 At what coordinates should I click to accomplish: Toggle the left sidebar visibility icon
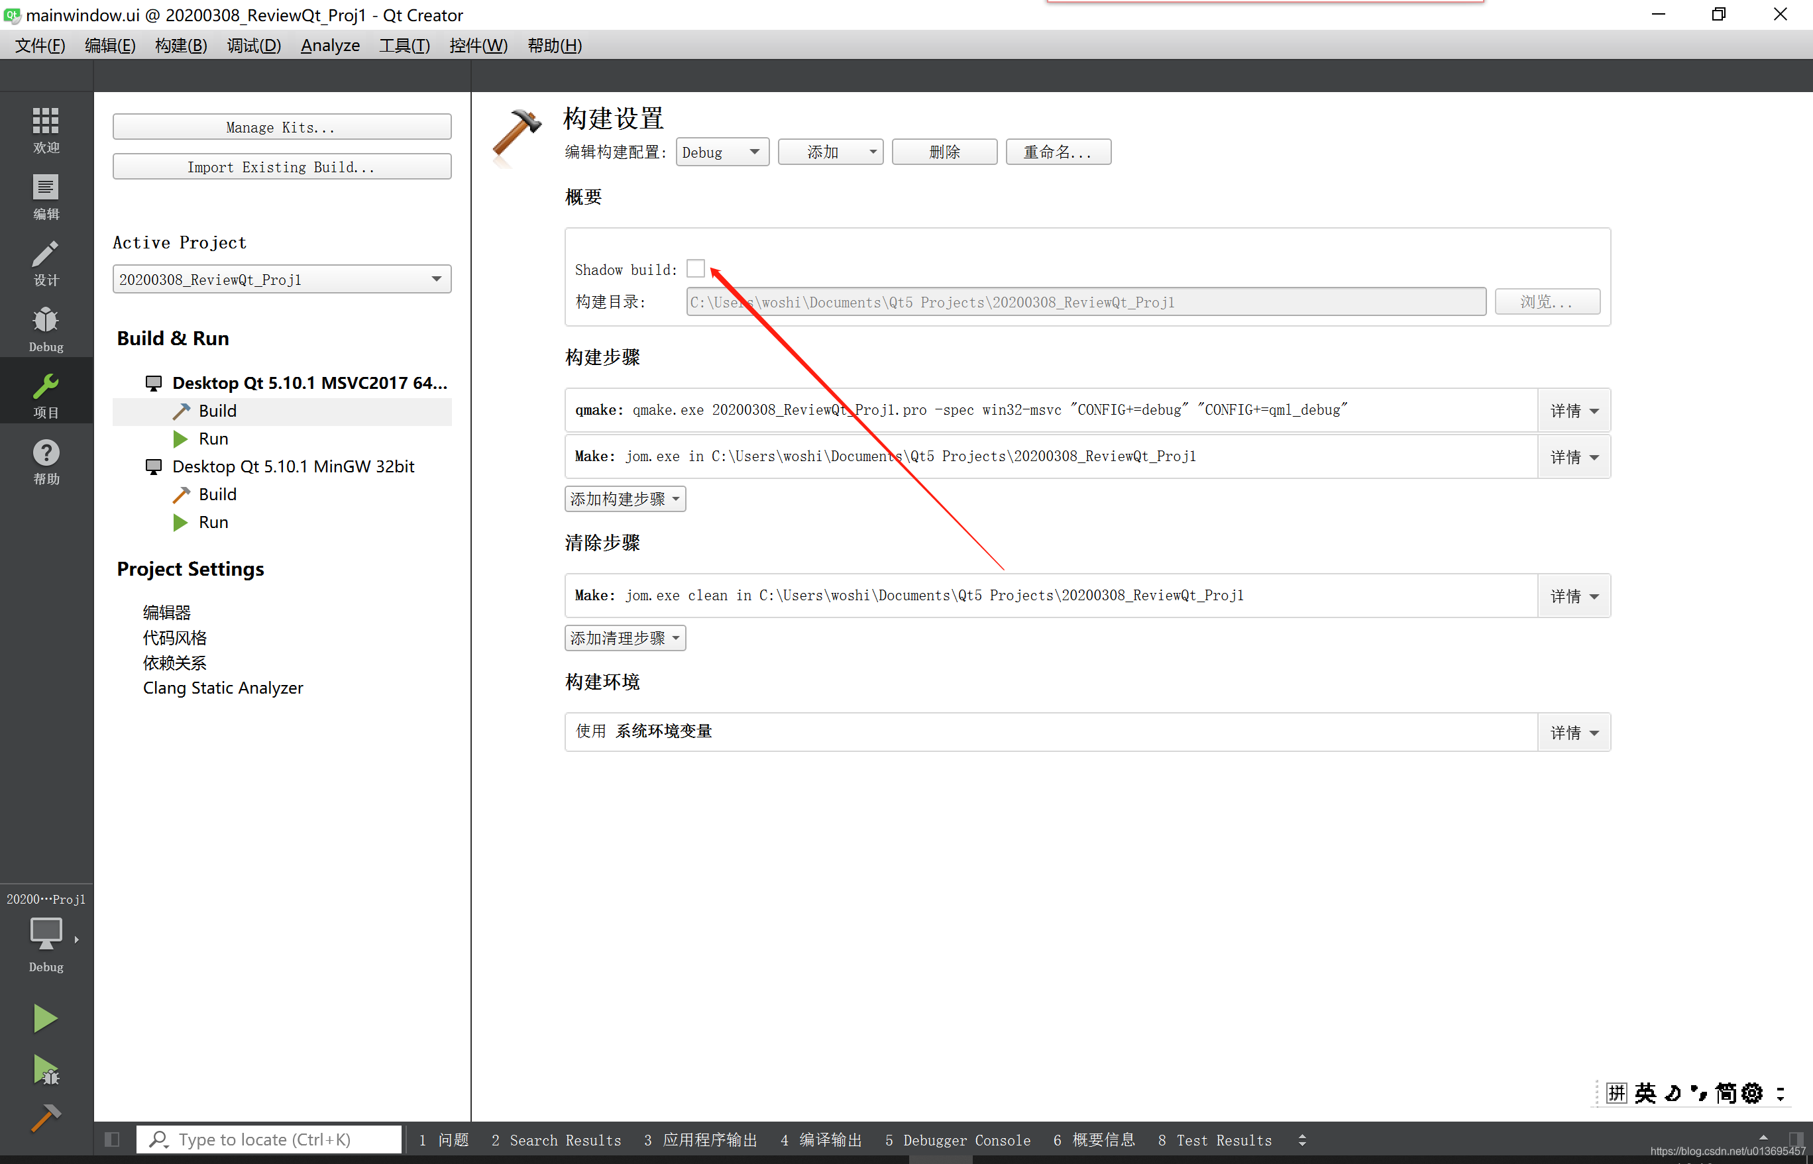pyautogui.click(x=112, y=1139)
